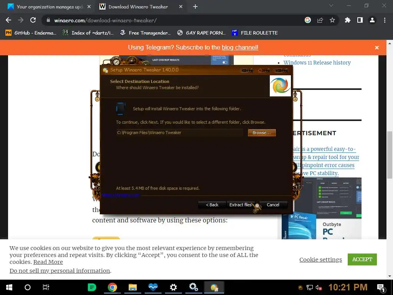
Task: Click the Winaero logo in setup header
Action: [x=280, y=86]
